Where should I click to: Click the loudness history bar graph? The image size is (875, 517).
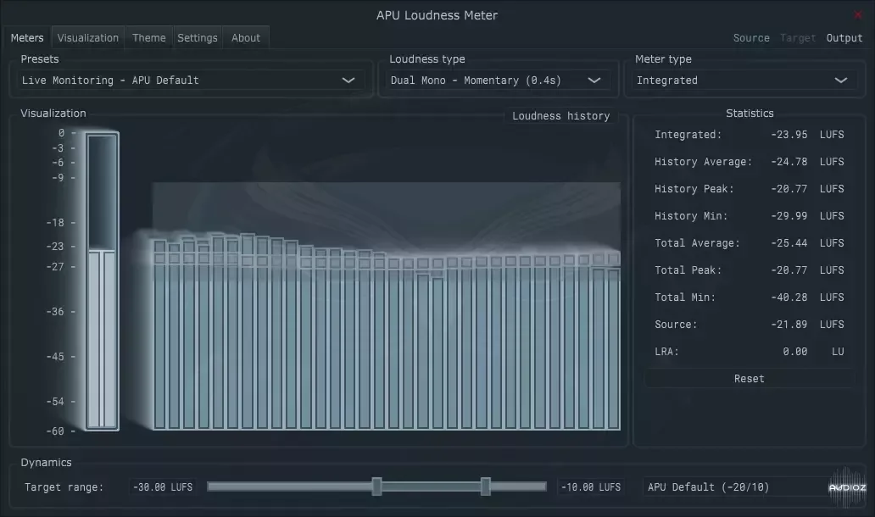click(x=386, y=306)
